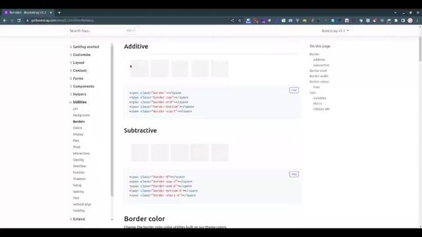Screen dimensions: 422x237
Task: Open the tab search chevron in title bar
Action: [395, 13]
